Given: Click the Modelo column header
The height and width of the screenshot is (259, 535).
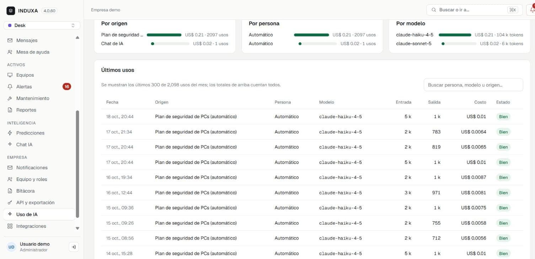Looking at the screenshot, I should (x=327, y=102).
